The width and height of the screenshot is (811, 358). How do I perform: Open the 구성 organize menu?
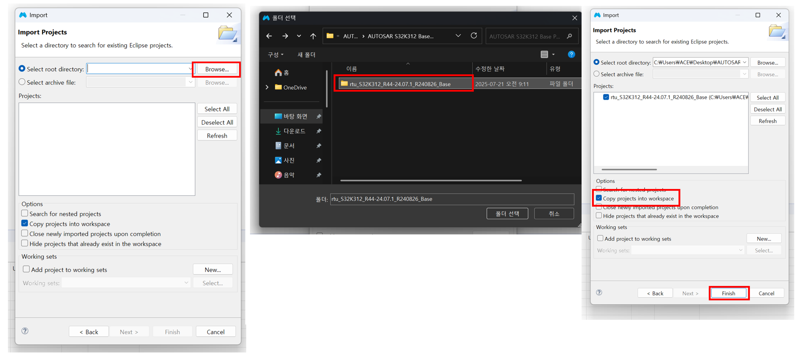pos(275,55)
